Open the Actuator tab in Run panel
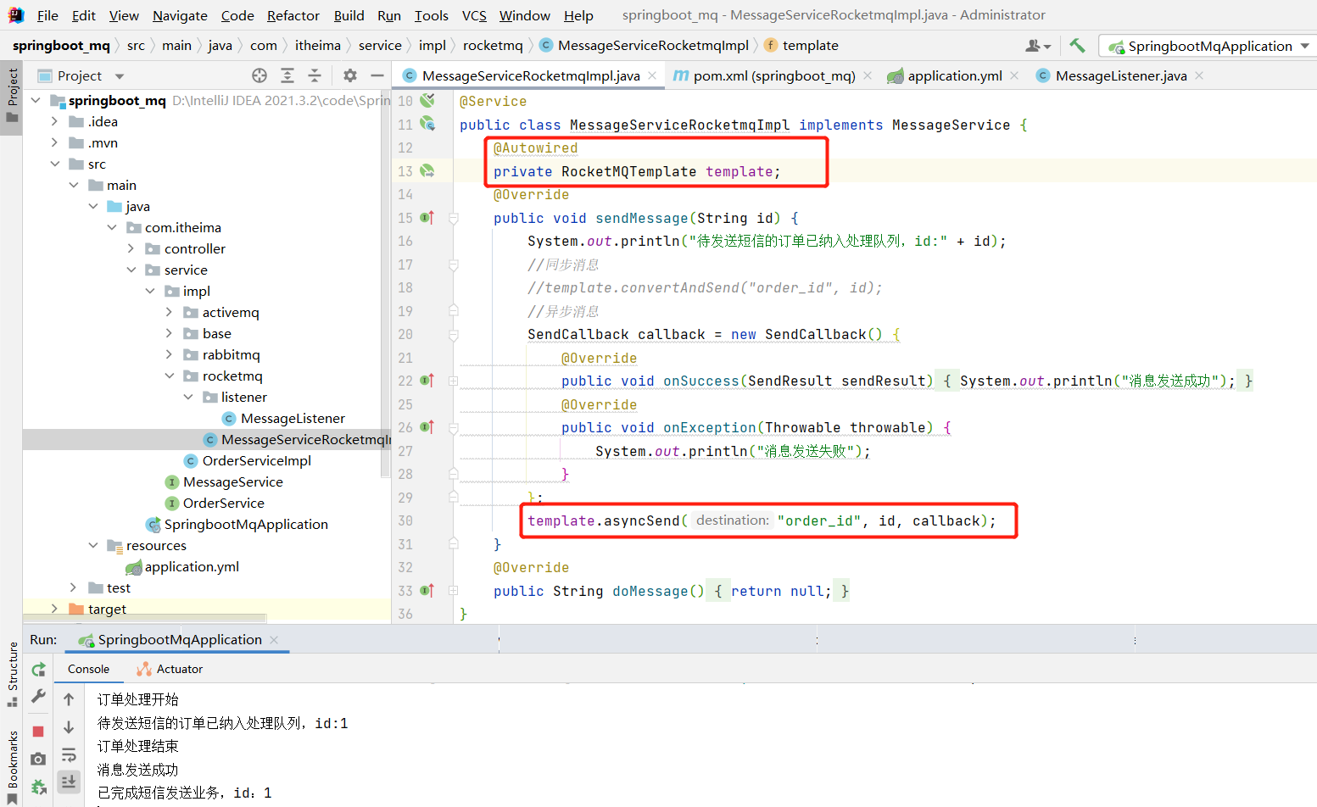Viewport: 1317px width, 807px height. (170, 669)
